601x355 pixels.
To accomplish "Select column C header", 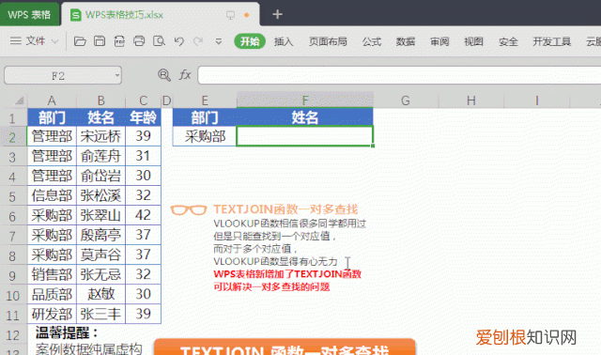I will point(143,100).
